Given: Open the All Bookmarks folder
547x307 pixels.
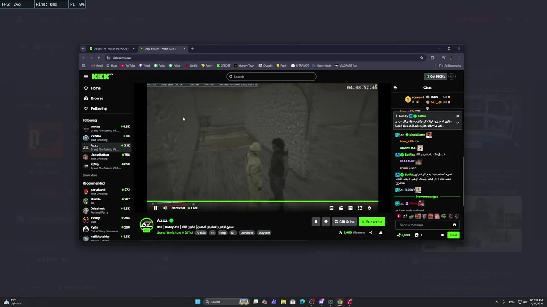Looking at the screenshot, I should tap(450, 66).
